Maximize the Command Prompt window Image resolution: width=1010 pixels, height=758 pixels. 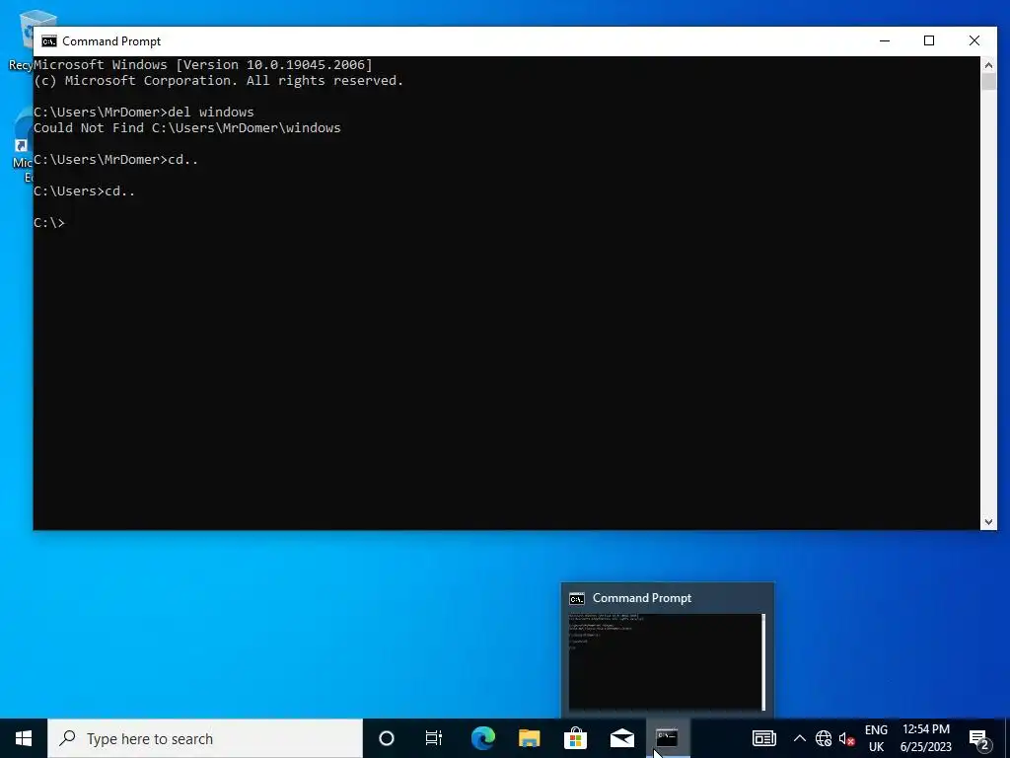pos(929,40)
